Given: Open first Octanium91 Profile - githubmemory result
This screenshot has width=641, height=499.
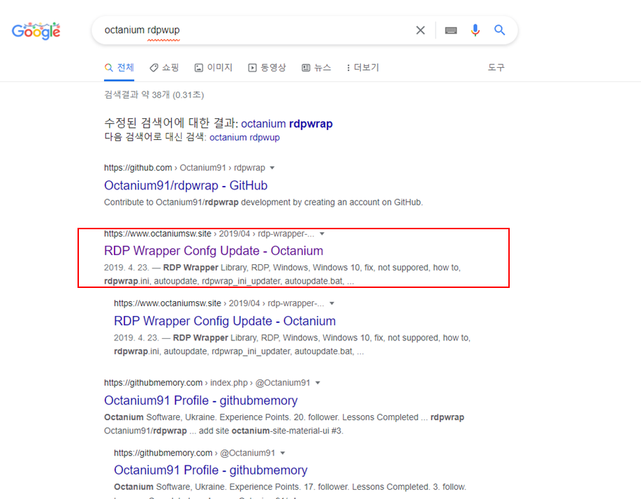Looking at the screenshot, I should [200, 400].
